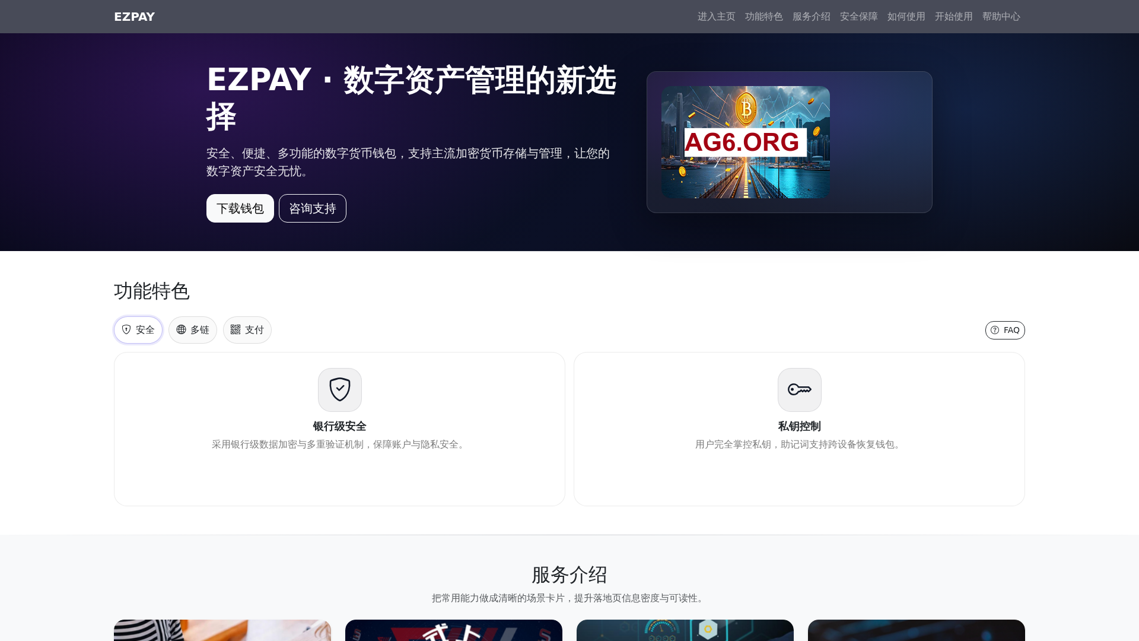Click the question mark icon in FAQ

[x=995, y=330]
